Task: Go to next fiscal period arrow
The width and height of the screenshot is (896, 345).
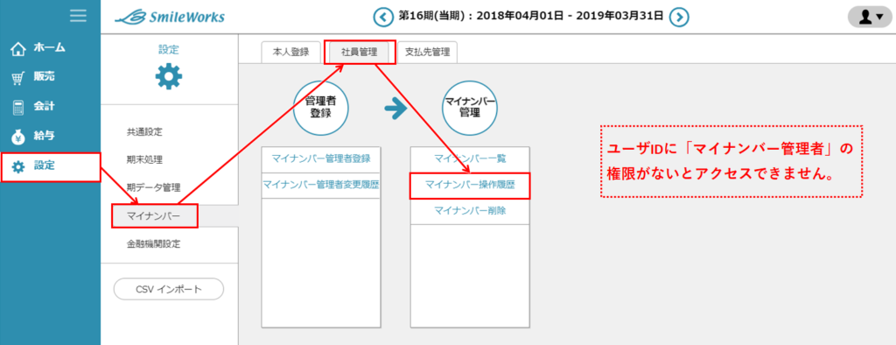Action: [679, 18]
